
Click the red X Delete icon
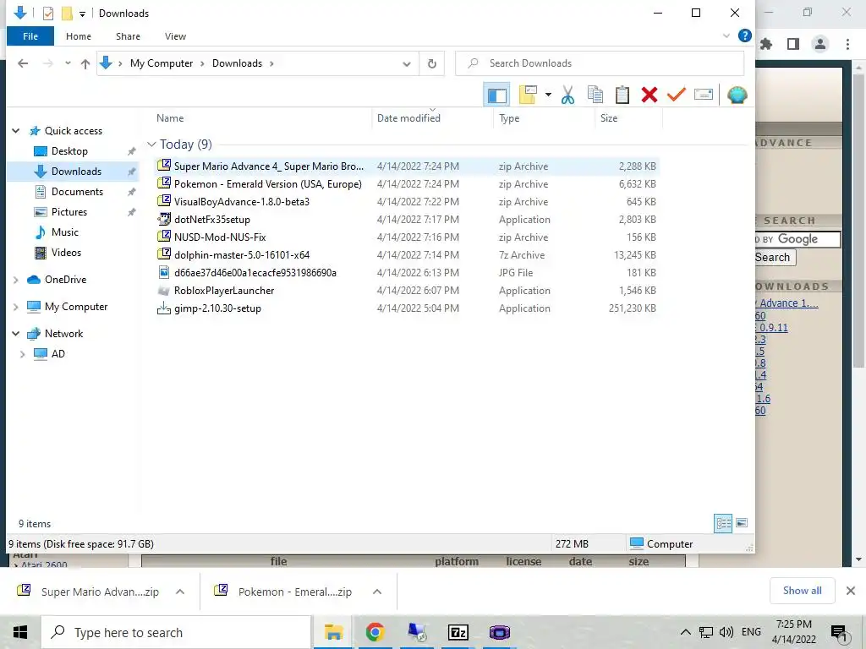click(649, 95)
